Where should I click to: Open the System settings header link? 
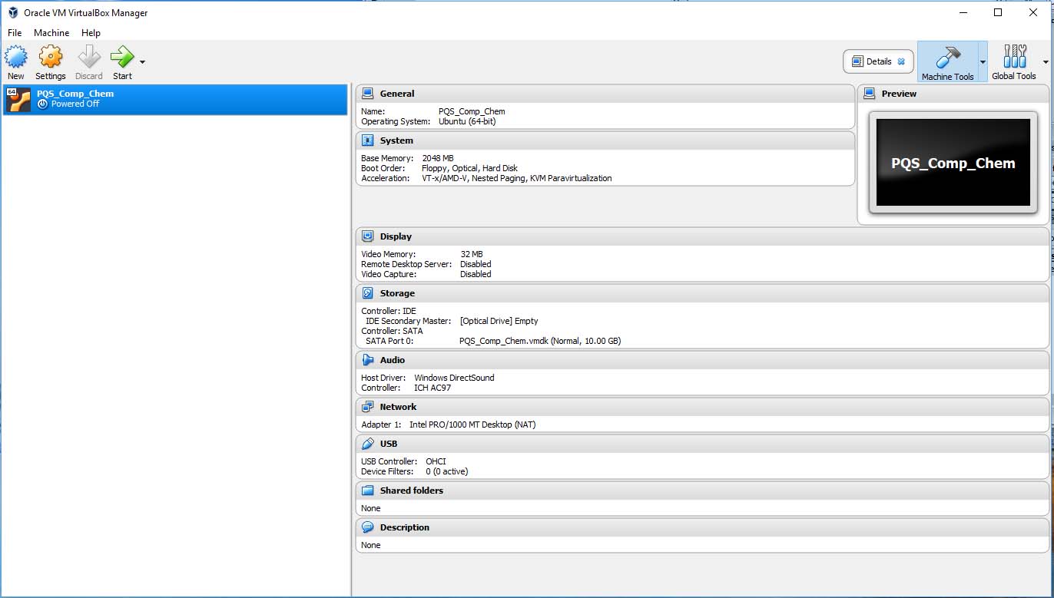point(396,140)
